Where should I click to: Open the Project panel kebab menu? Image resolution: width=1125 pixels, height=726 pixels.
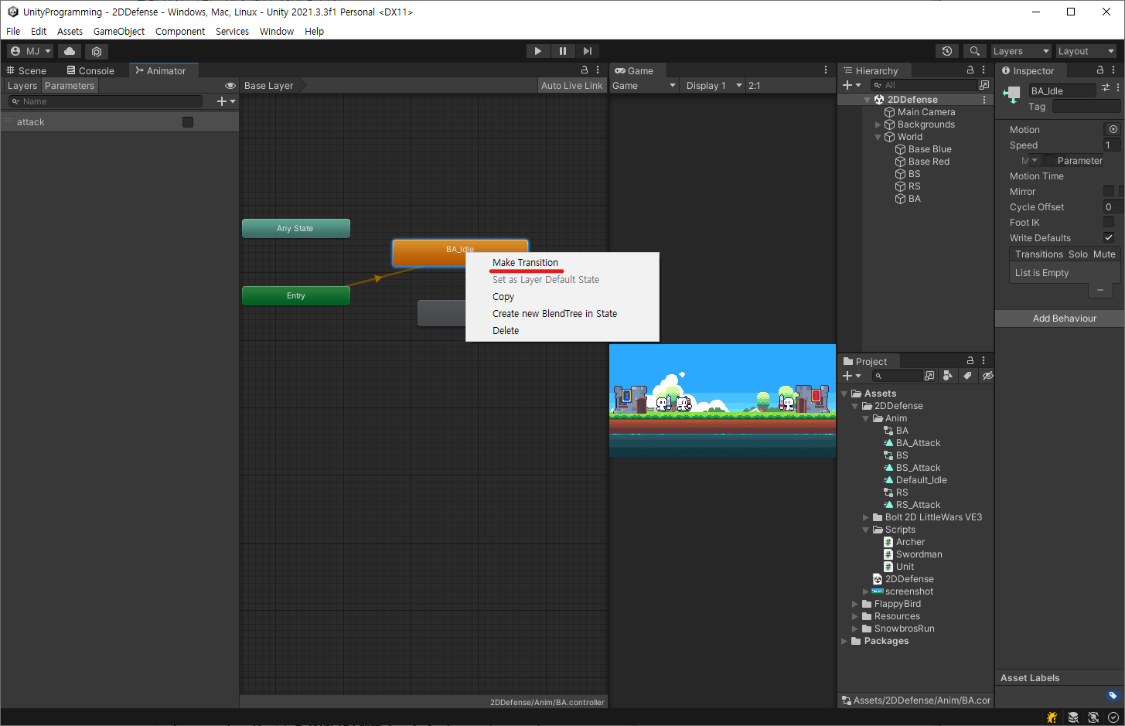coord(984,360)
